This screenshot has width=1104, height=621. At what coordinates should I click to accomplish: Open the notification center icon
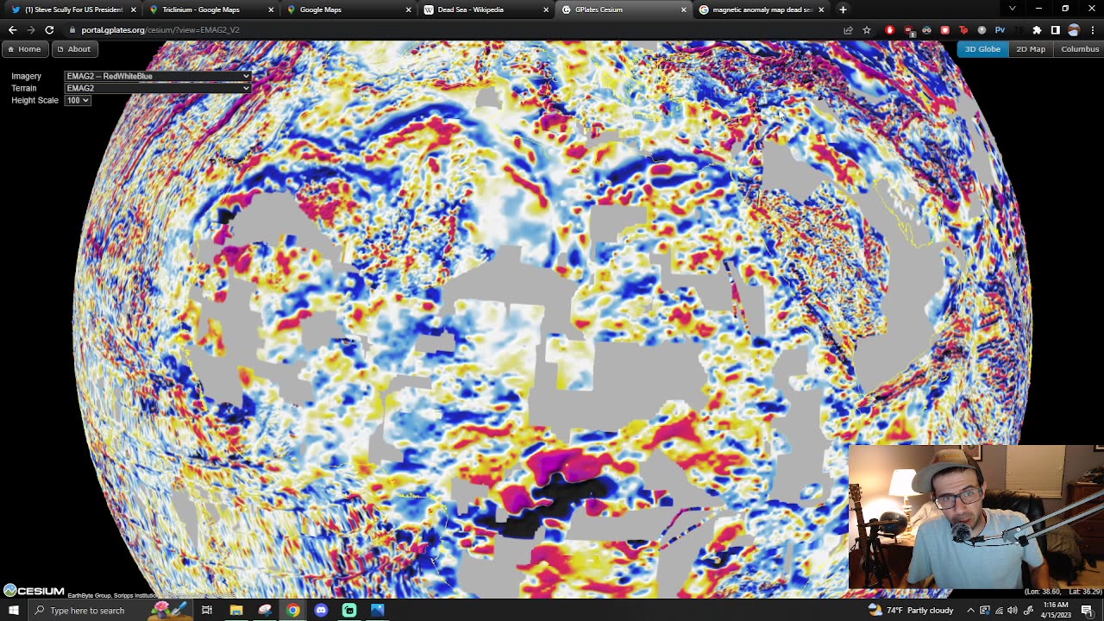tap(1088, 611)
